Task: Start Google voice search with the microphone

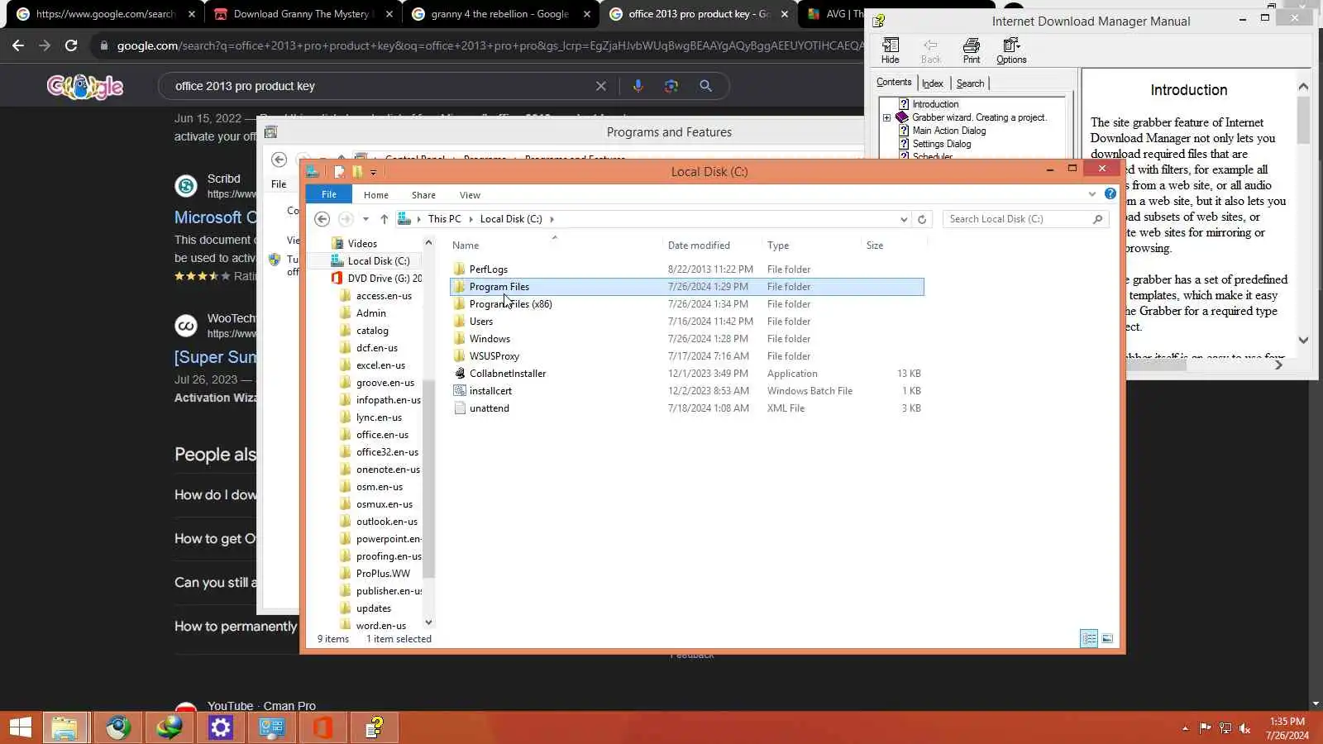Action: pyautogui.click(x=638, y=86)
